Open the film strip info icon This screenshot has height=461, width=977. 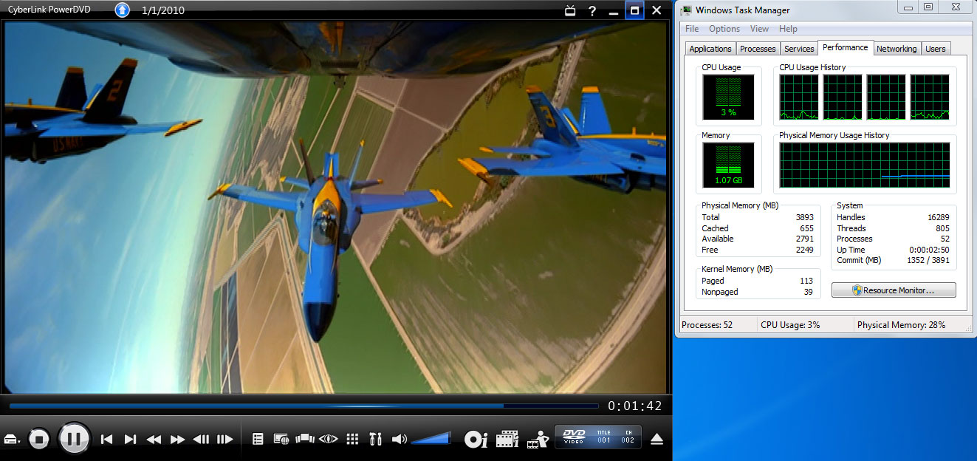click(x=507, y=440)
